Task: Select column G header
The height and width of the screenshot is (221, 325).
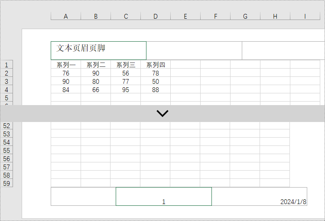Action: pos(245,16)
